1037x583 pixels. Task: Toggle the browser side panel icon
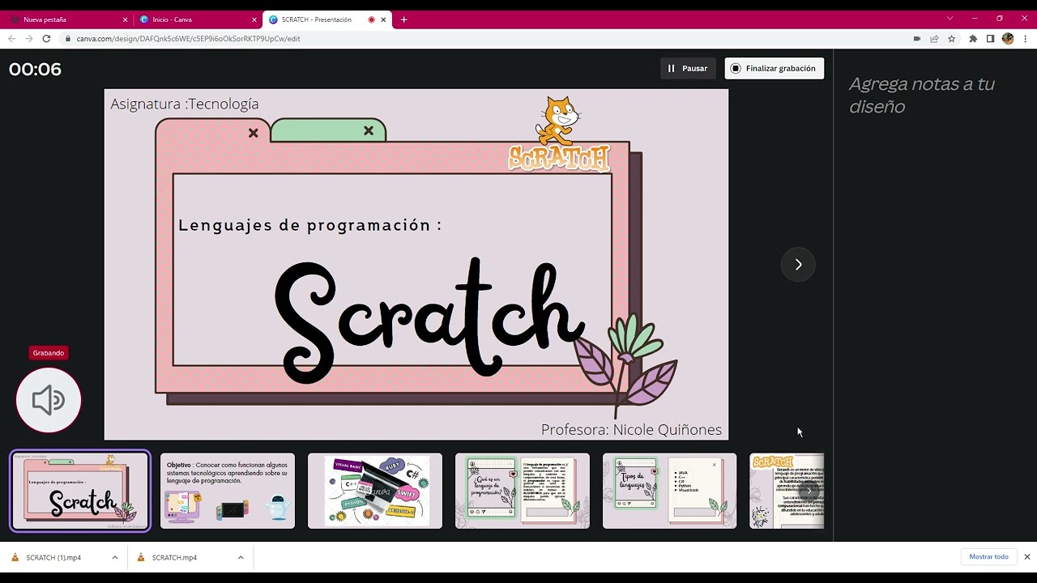click(x=990, y=38)
